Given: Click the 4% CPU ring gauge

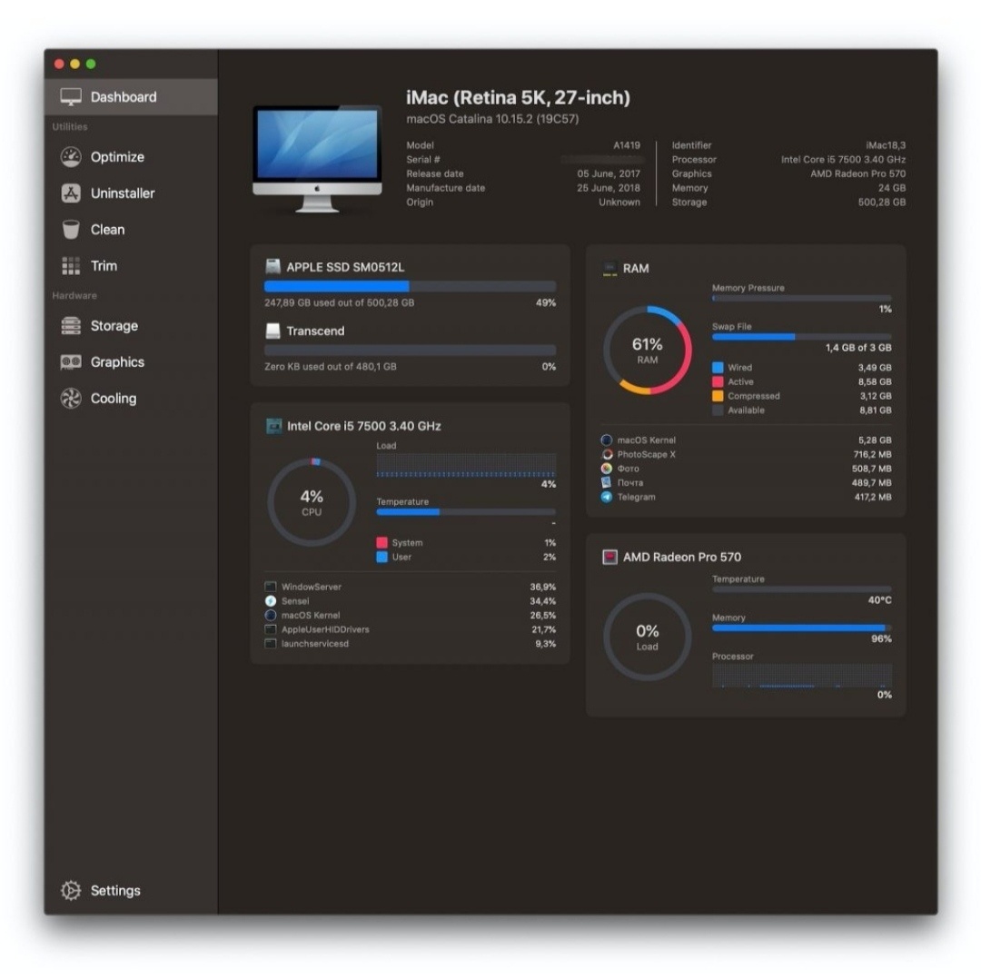Looking at the screenshot, I should [312, 502].
